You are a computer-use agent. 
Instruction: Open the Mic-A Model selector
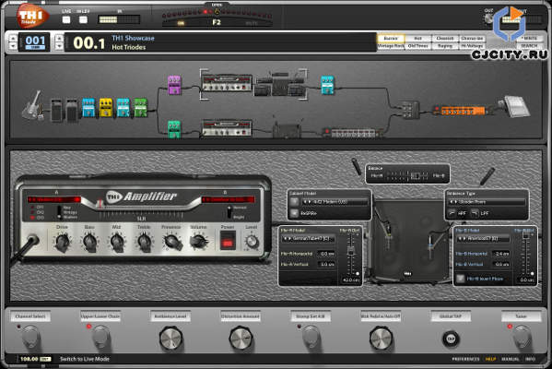pyautogui.click(x=308, y=239)
